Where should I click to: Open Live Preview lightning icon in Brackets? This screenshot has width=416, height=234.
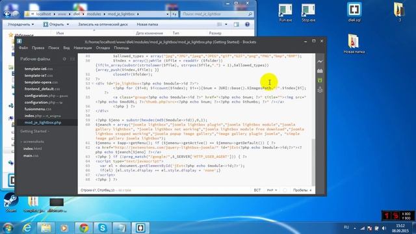pos(320,61)
